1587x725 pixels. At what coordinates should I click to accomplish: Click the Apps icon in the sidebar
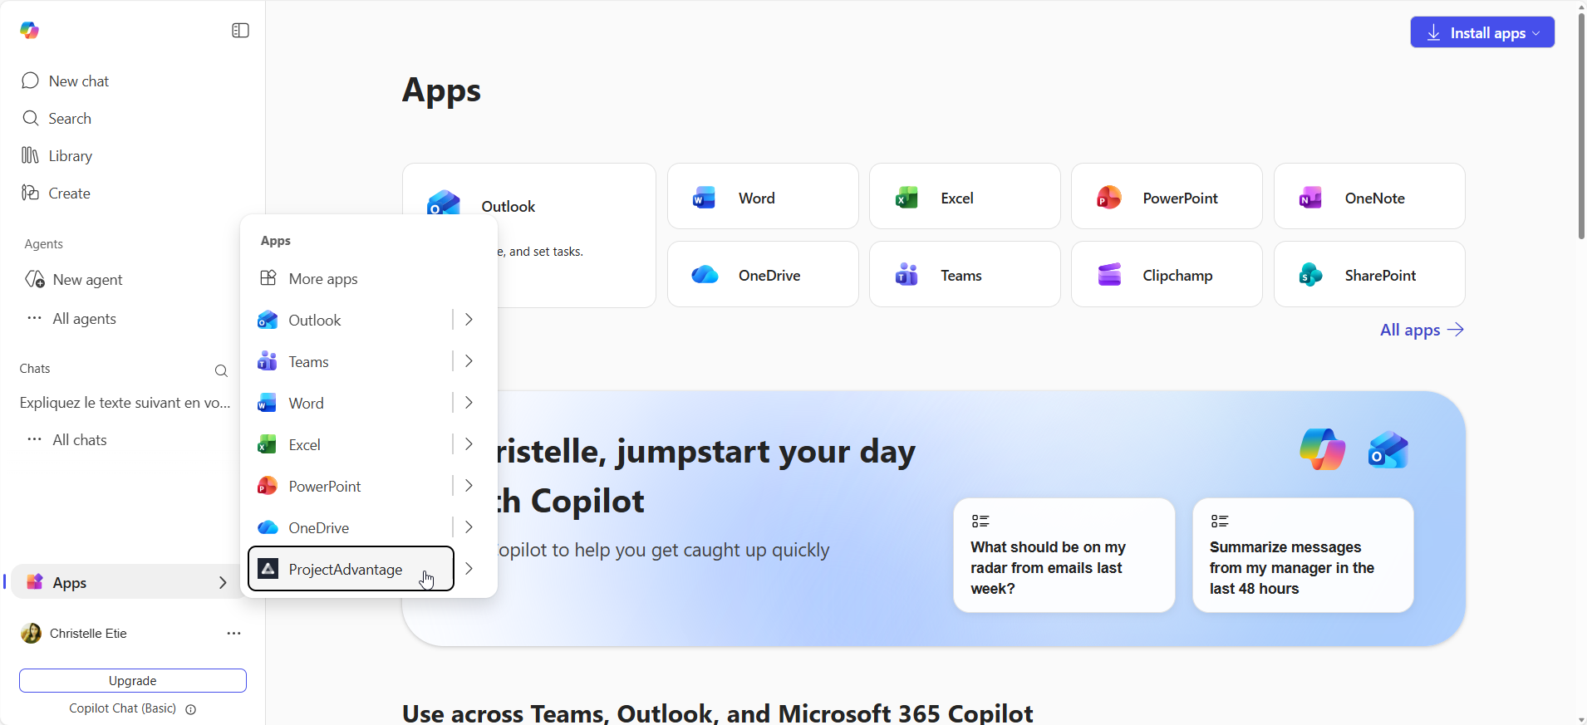(35, 582)
